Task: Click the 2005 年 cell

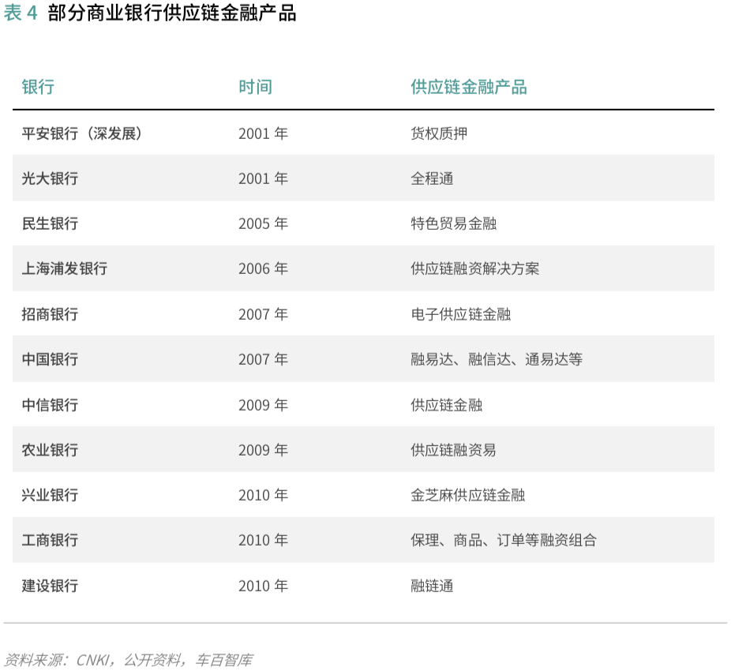Action: coord(264,224)
